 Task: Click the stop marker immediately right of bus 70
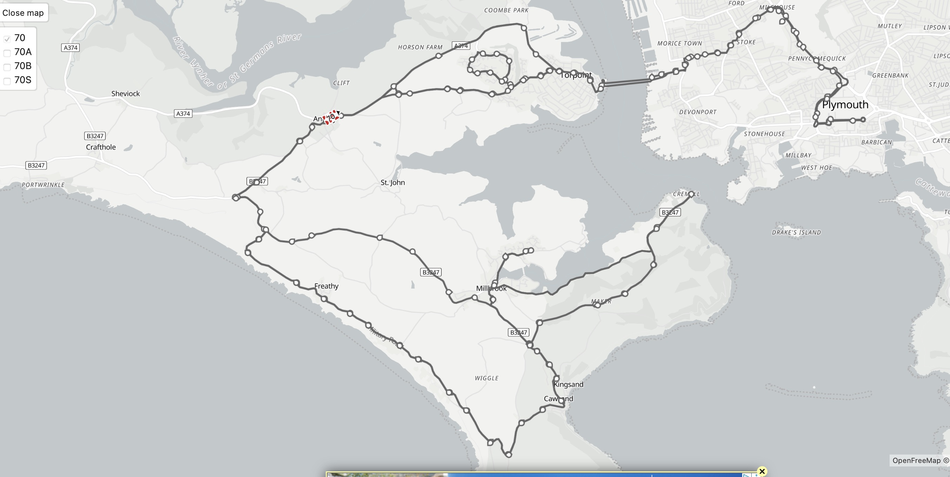click(341, 116)
